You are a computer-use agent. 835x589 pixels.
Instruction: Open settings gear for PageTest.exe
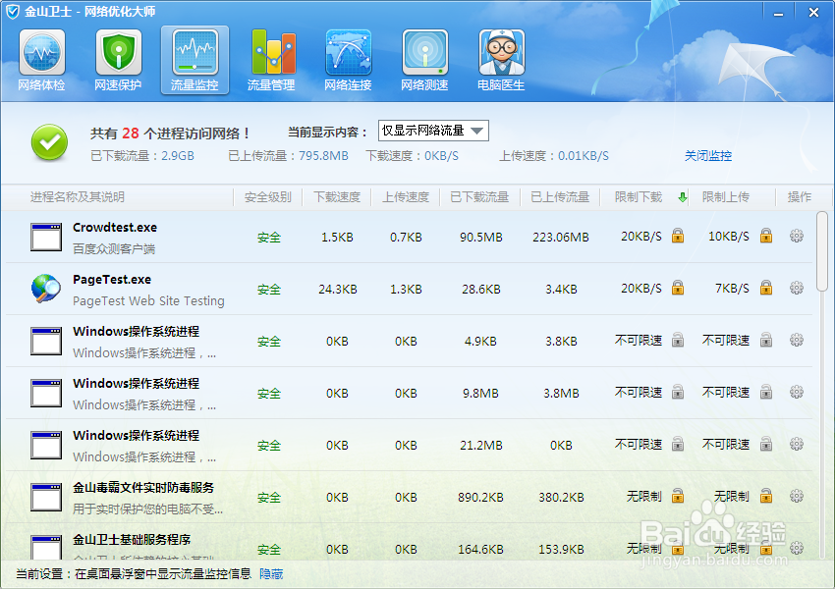pyautogui.click(x=796, y=288)
